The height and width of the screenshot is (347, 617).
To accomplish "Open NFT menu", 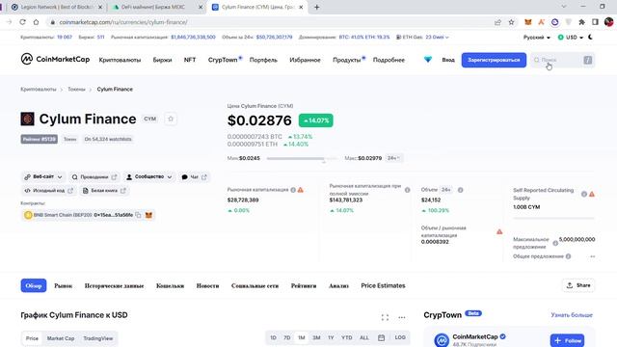I will (x=190, y=60).
